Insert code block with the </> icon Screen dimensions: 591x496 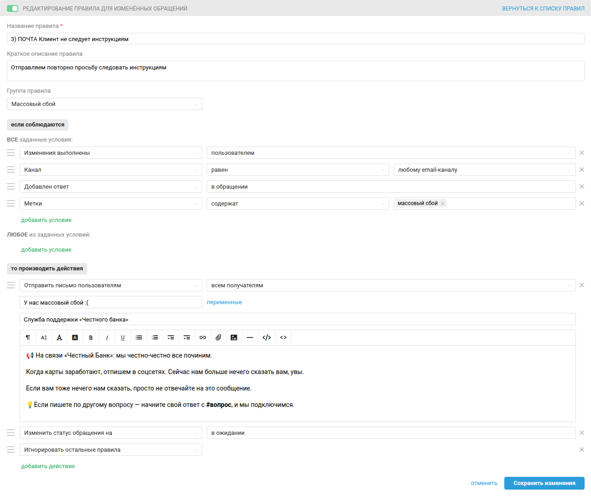[267, 338]
